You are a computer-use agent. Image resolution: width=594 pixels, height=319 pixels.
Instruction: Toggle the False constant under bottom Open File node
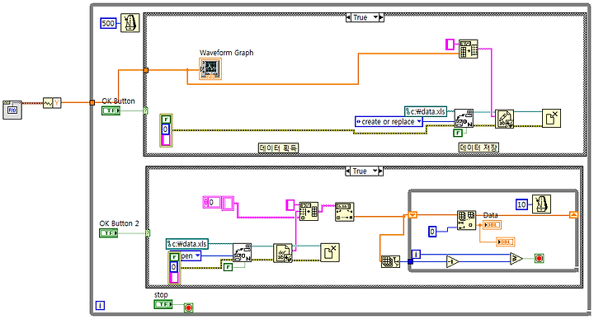pyautogui.click(x=228, y=267)
